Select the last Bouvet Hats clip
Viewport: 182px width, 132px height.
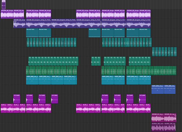pos(145,33)
